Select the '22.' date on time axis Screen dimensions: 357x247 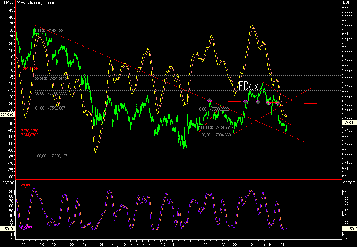coord(205,245)
